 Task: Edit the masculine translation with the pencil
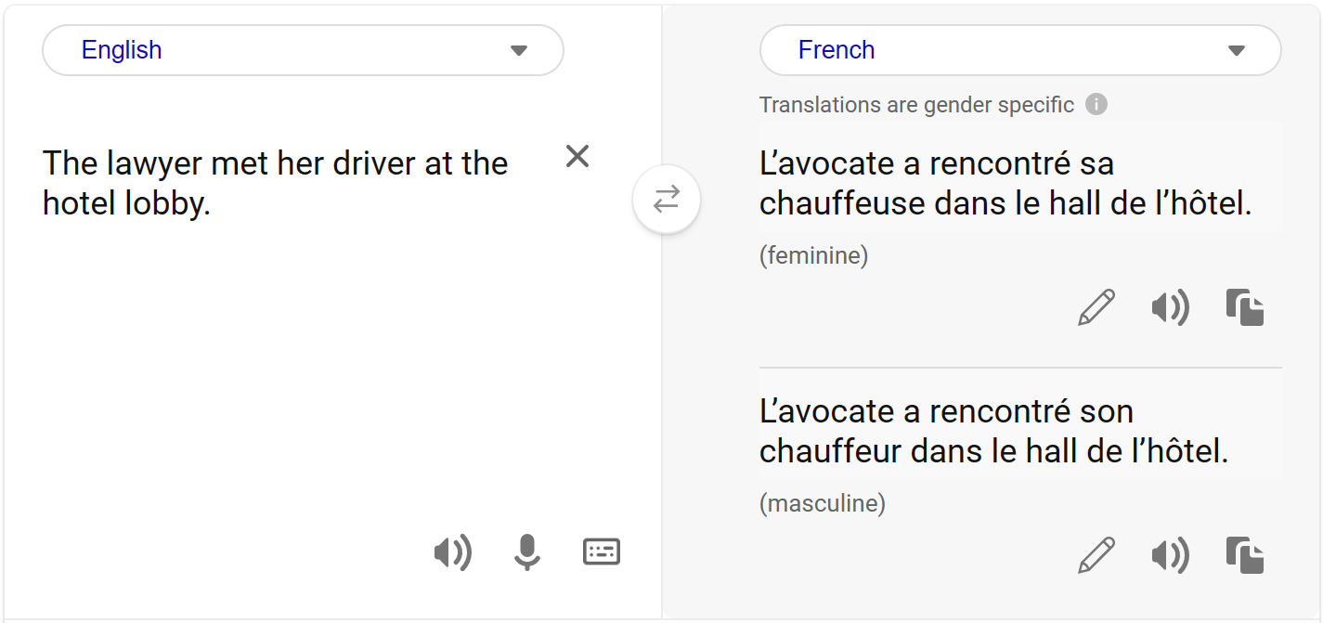[1096, 555]
